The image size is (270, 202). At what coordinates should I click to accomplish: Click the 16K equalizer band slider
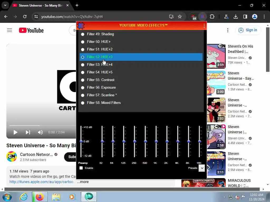click(199, 141)
